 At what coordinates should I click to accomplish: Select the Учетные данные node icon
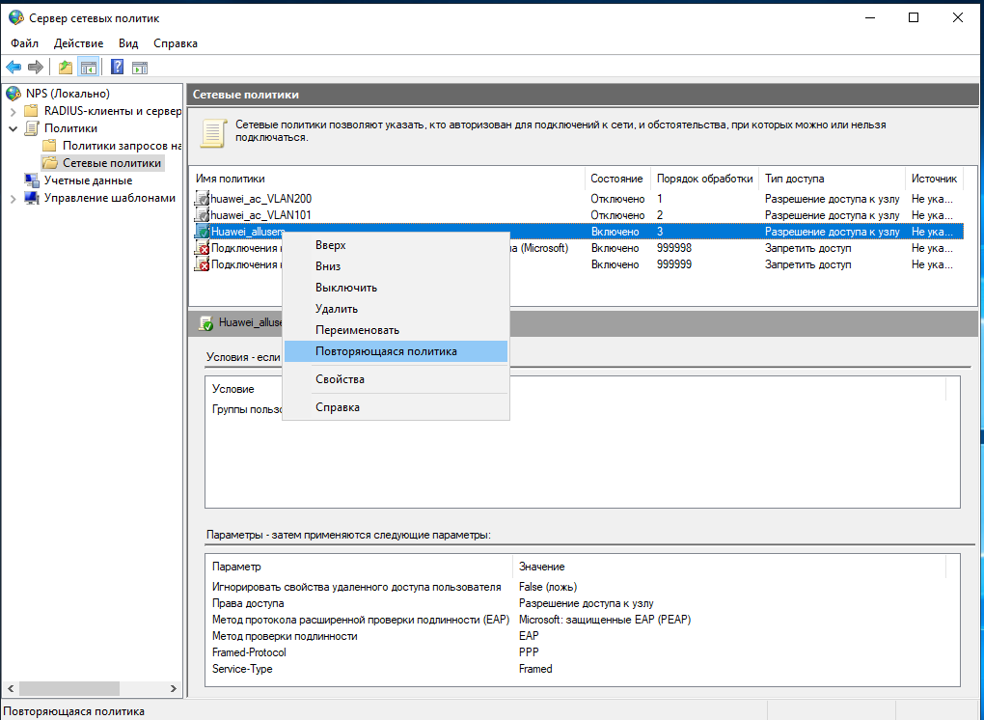(31, 180)
